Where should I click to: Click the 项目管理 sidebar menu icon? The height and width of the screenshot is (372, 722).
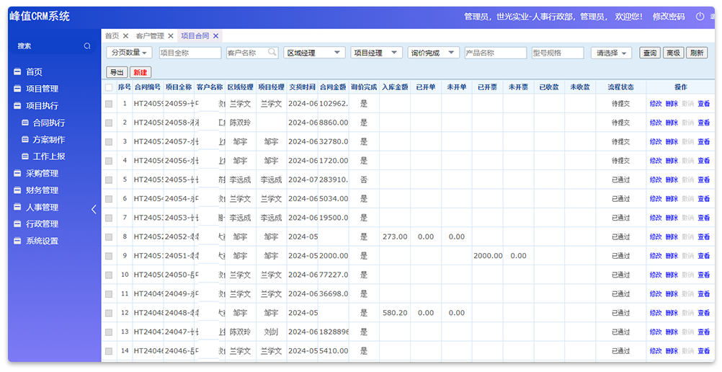[x=17, y=89]
